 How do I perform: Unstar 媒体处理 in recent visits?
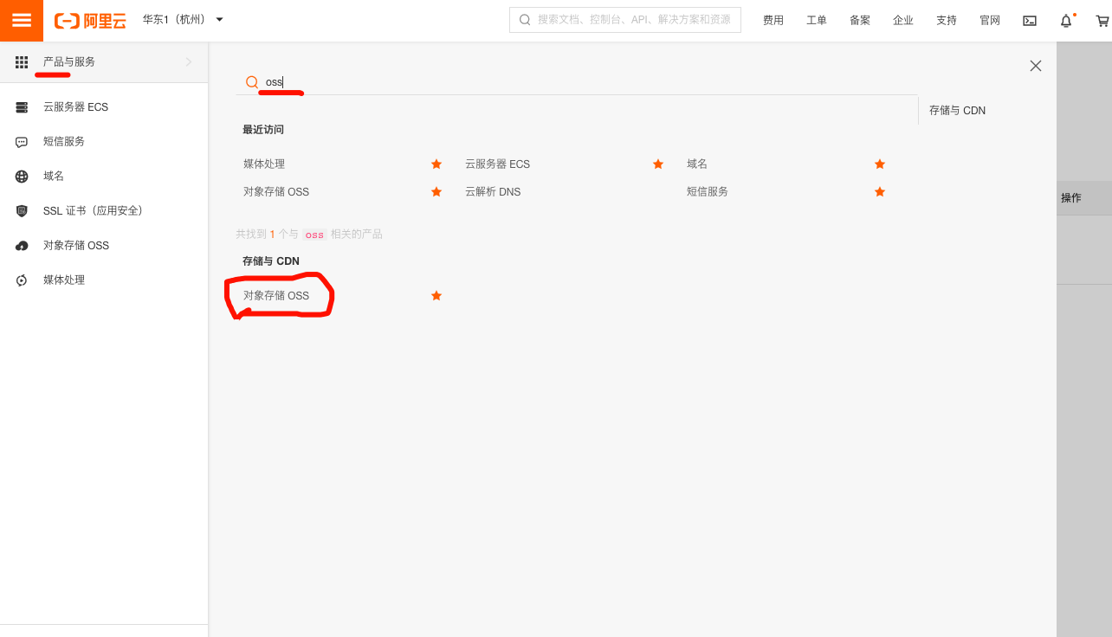[x=436, y=164]
